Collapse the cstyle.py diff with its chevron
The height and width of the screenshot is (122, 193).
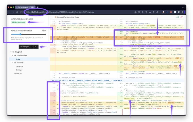(53, 17)
